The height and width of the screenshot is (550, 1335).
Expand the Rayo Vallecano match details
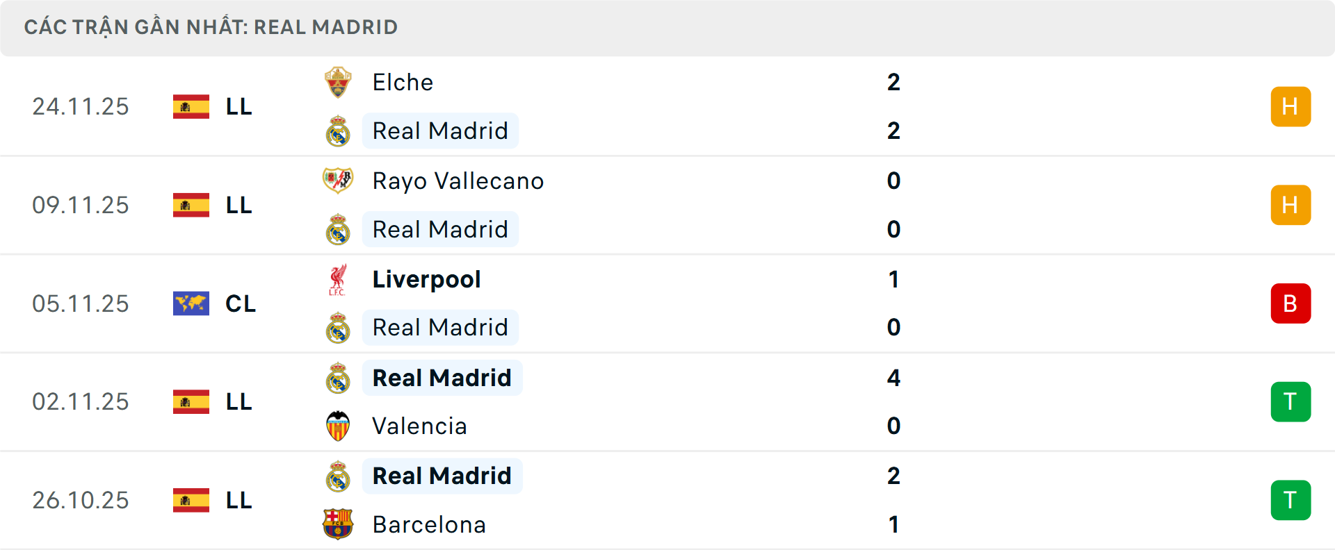coord(667,205)
